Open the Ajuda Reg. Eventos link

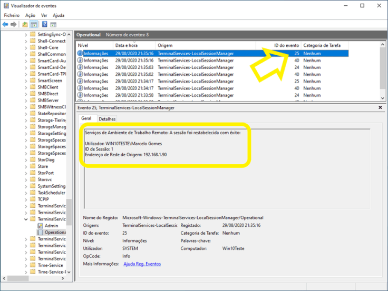pyautogui.click(x=142, y=264)
